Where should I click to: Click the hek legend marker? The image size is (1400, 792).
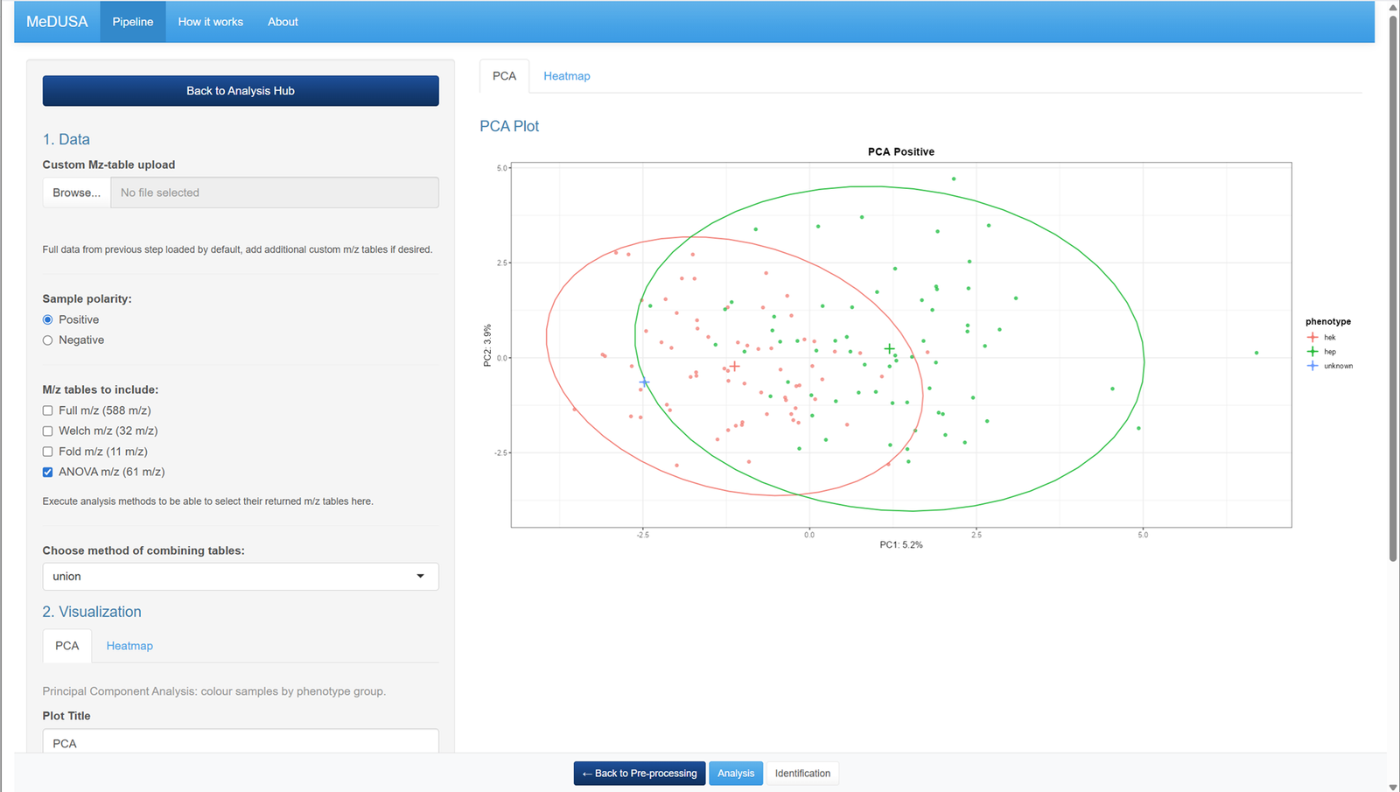[1312, 337]
